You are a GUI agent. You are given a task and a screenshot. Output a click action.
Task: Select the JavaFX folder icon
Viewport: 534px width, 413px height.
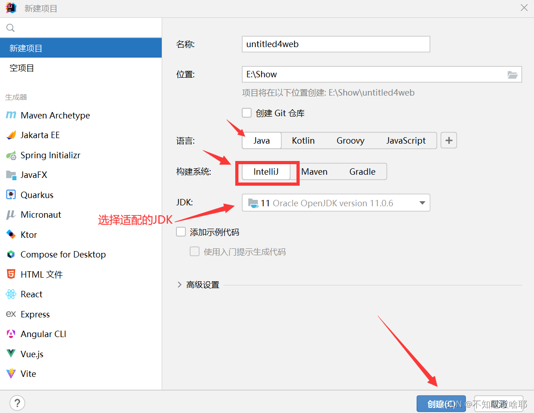point(11,175)
